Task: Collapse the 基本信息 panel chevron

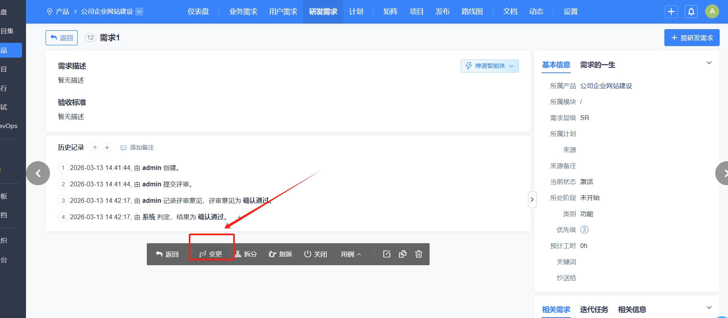Action: (709, 63)
